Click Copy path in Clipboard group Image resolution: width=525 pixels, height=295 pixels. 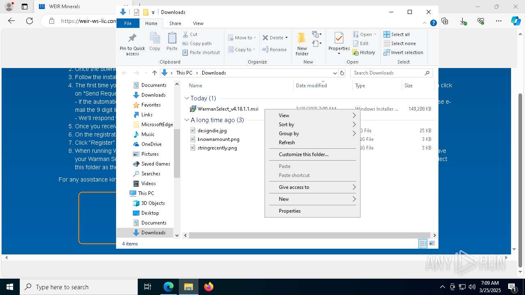tap(197, 43)
